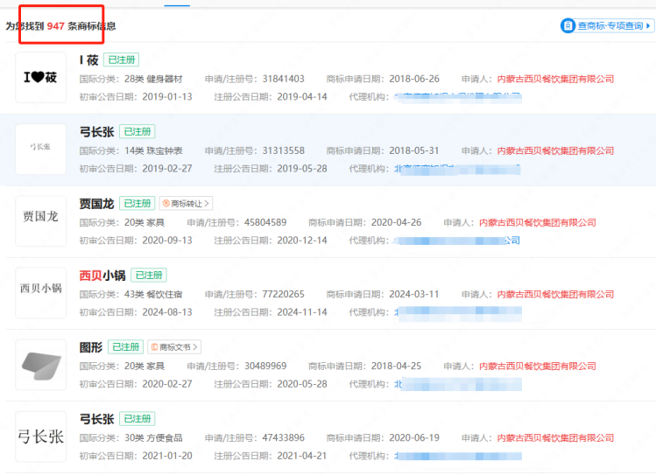The height and width of the screenshot is (475, 656).
Task: Click 已注册 badge on 图形
Action: 125,347
